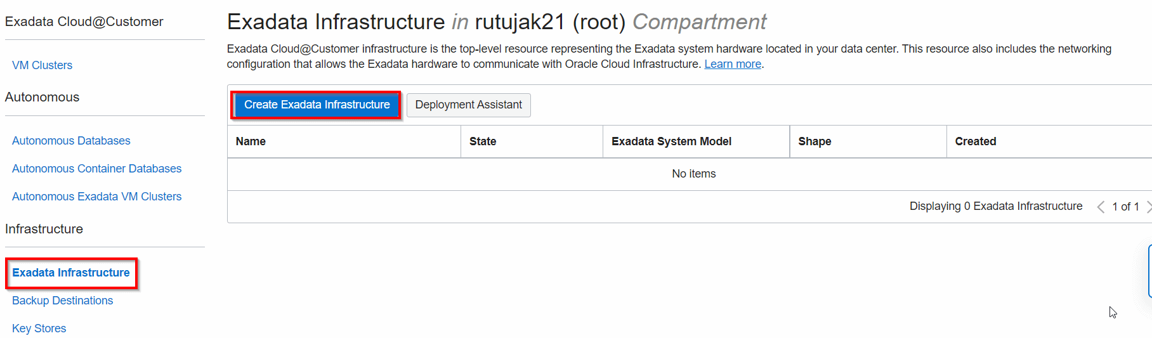Open Backup Destinations page

[x=62, y=301]
